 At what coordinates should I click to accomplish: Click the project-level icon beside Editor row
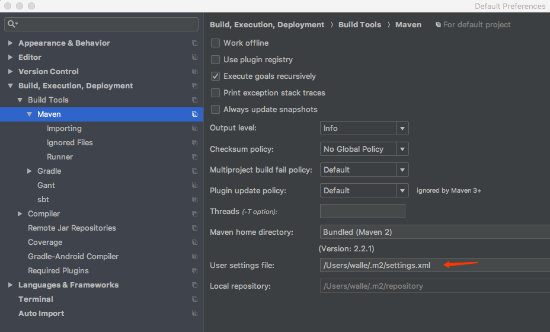tap(194, 58)
